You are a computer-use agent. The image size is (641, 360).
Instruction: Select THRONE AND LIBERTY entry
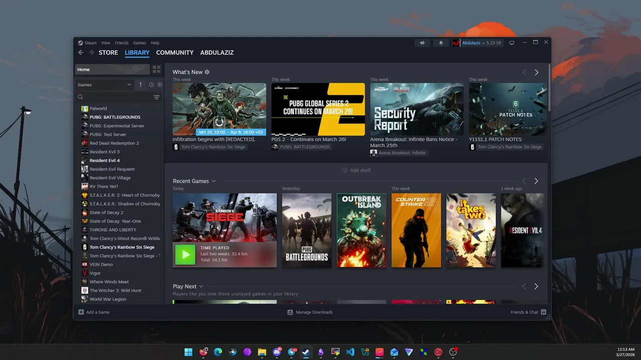pos(113,230)
